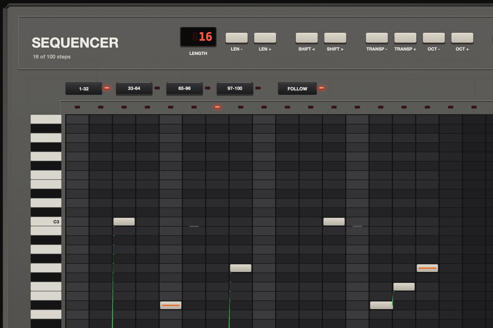Screen dimensions: 493x328
Task: Click the empty B3 cell in step 9
Action: pos(264,119)
